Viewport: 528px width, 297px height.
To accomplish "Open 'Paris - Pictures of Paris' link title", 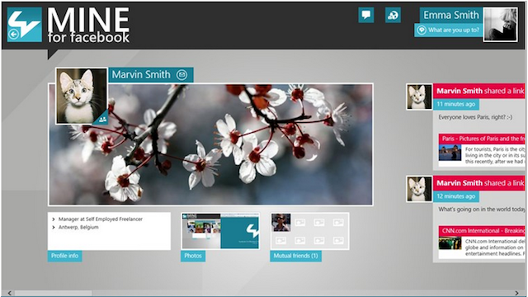I will click(x=482, y=139).
